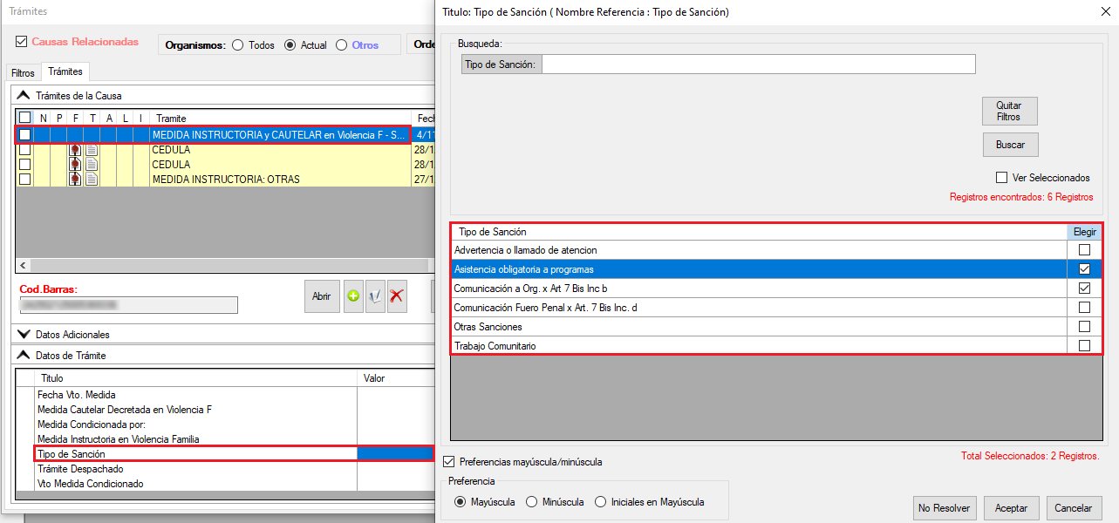Click the edit trámite pencil icon
The height and width of the screenshot is (523, 1119).
click(x=375, y=296)
